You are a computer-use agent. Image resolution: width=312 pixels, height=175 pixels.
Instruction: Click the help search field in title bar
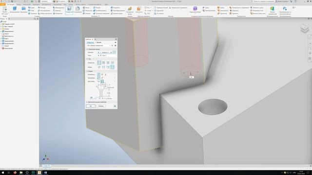(x=263, y=1)
